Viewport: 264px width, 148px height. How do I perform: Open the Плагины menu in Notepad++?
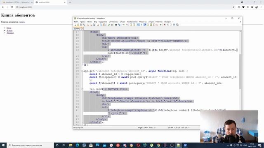tap(159, 22)
